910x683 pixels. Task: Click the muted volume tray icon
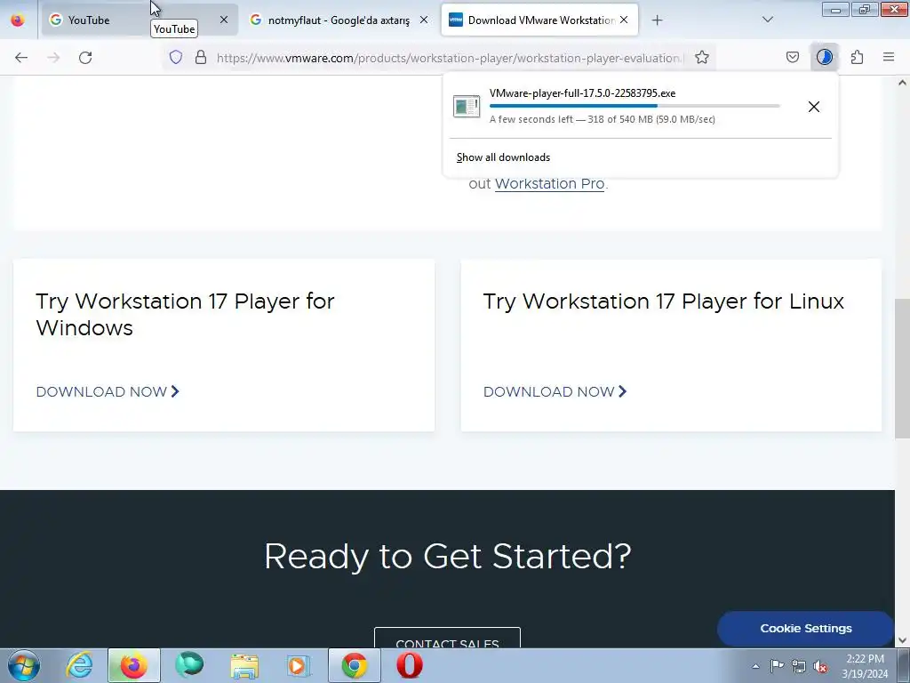click(x=820, y=666)
